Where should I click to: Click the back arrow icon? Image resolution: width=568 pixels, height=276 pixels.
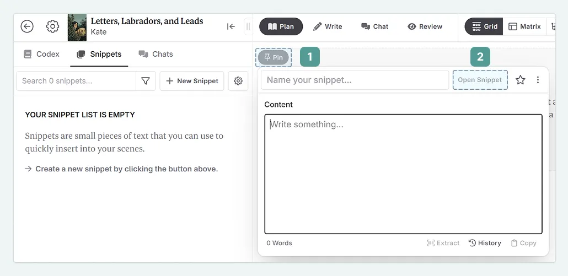pyautogui.click(x=27, y=26)
